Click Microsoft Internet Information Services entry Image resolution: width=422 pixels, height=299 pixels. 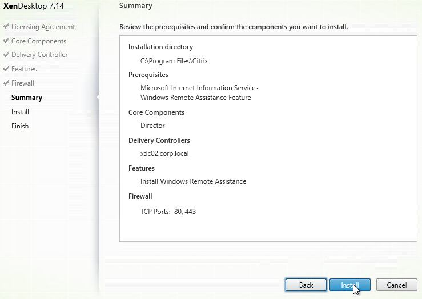pos(199,88)
